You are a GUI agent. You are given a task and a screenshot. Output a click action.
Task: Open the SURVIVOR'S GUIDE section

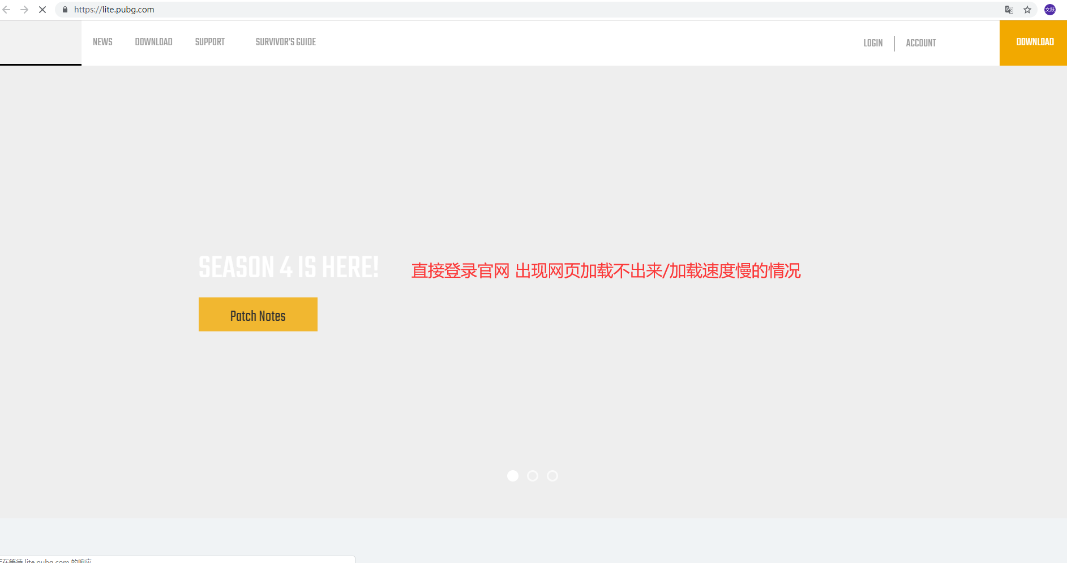286,42
